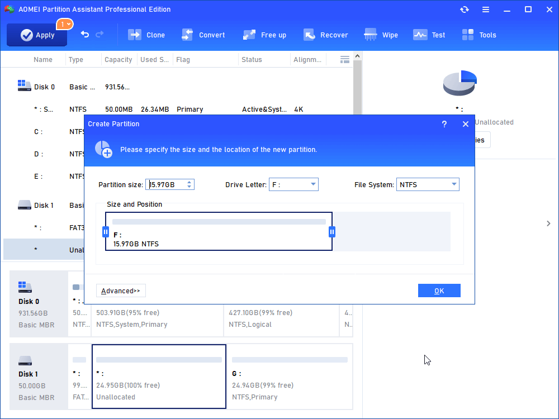Click the F: partition block in the dialog
The height and width of the screenshot is (419, 559).
tap(219, 232)
